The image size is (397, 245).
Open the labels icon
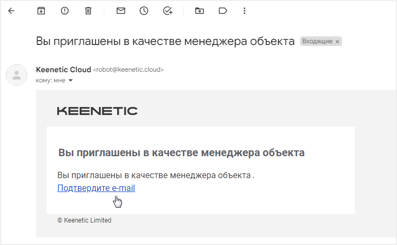(223, 11)
